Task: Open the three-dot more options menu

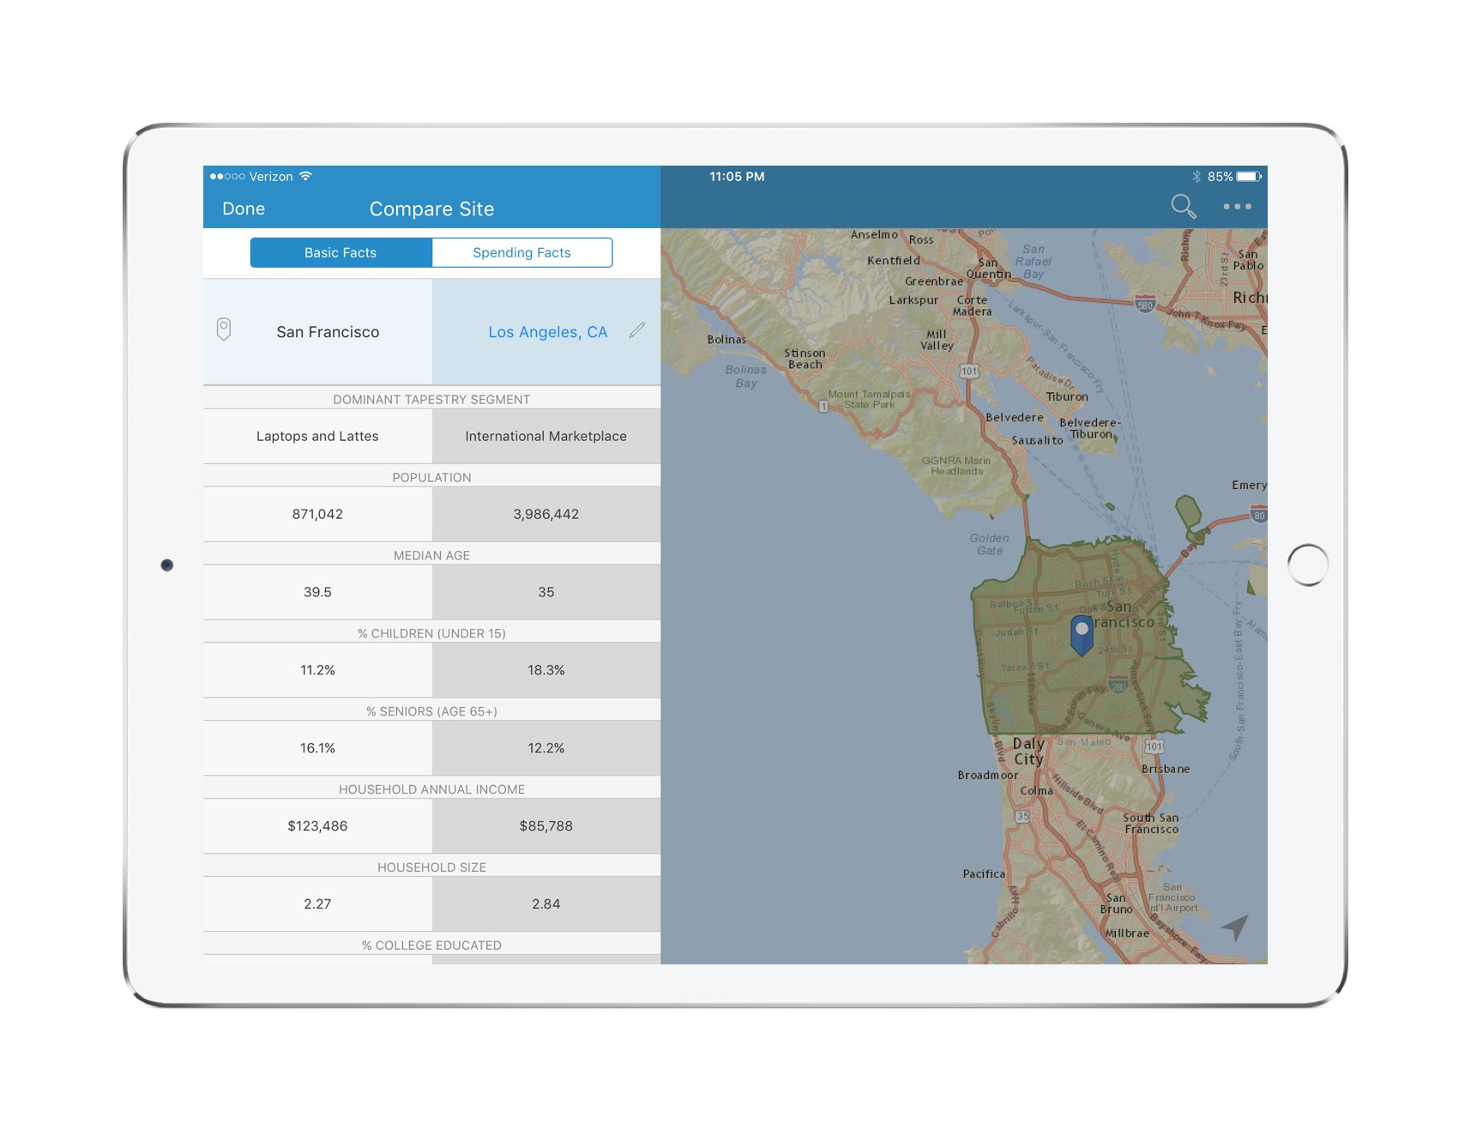Action: [1237, 207]
